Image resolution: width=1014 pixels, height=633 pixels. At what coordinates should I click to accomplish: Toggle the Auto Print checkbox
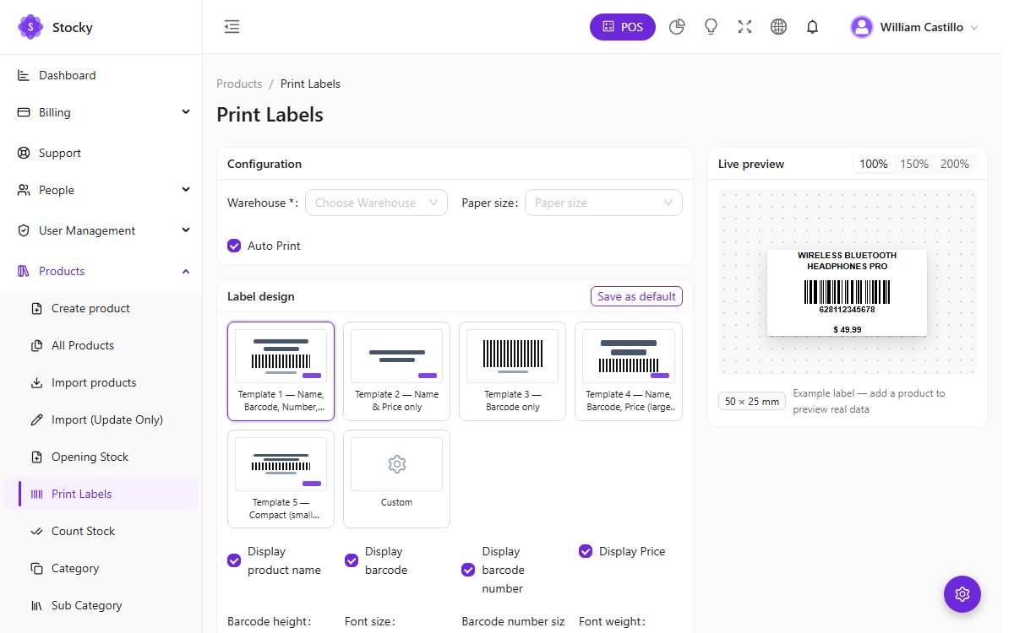pyautogui.click(x=234, y=246)
